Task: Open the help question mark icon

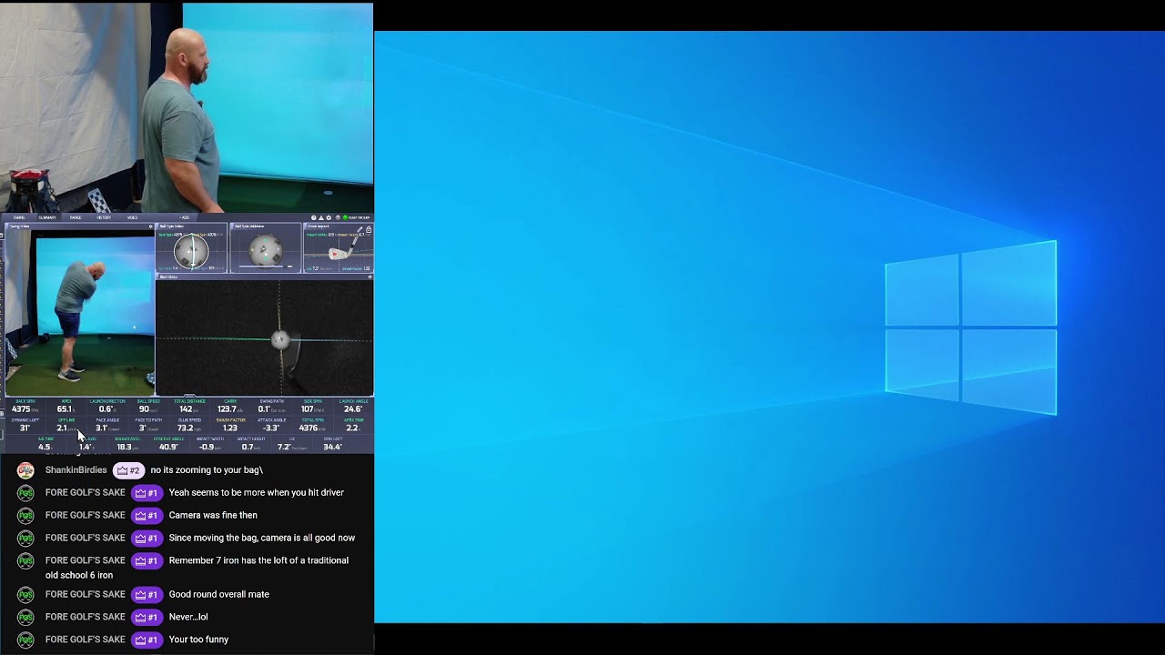Action: [314, 218]
